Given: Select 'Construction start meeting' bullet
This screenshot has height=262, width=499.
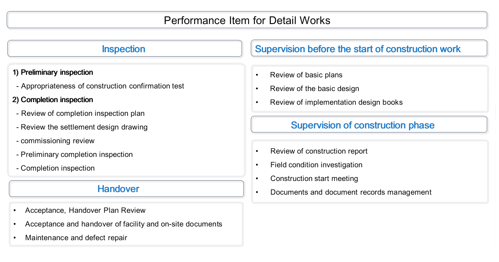Looking at the screenshot, I should tap(314, 178).
